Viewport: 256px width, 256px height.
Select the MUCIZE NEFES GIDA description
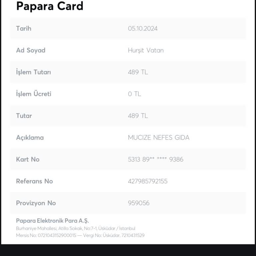(x=159, y=138)
